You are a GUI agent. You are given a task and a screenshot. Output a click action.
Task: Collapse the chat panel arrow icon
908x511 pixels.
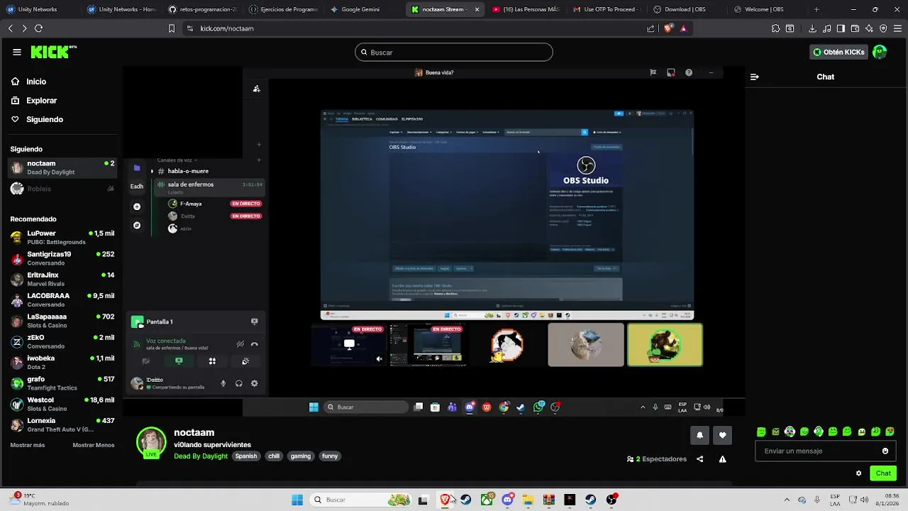(x=755, y=77)
